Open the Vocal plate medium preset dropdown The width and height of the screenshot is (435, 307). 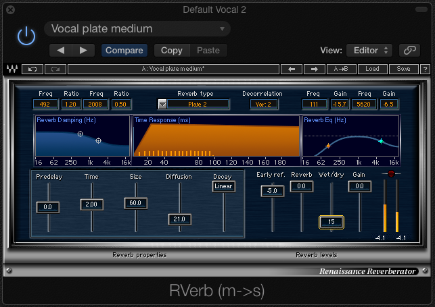click(x=137, y=29)
